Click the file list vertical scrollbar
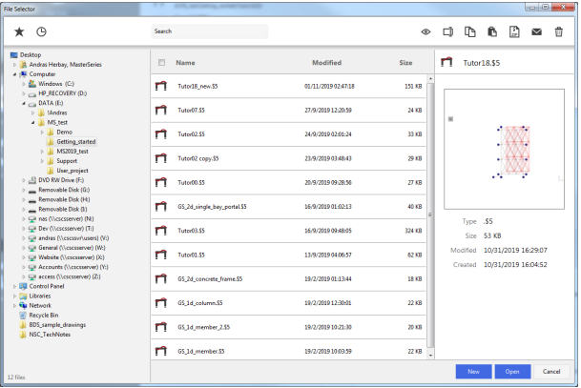Image resolution: width=581 pixels, height=388 pixels. pos(430,216)
